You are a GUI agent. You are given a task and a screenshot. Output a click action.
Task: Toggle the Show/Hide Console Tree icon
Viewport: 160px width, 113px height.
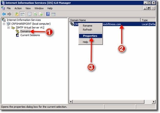pyautogui.click(x=23, y=14)
